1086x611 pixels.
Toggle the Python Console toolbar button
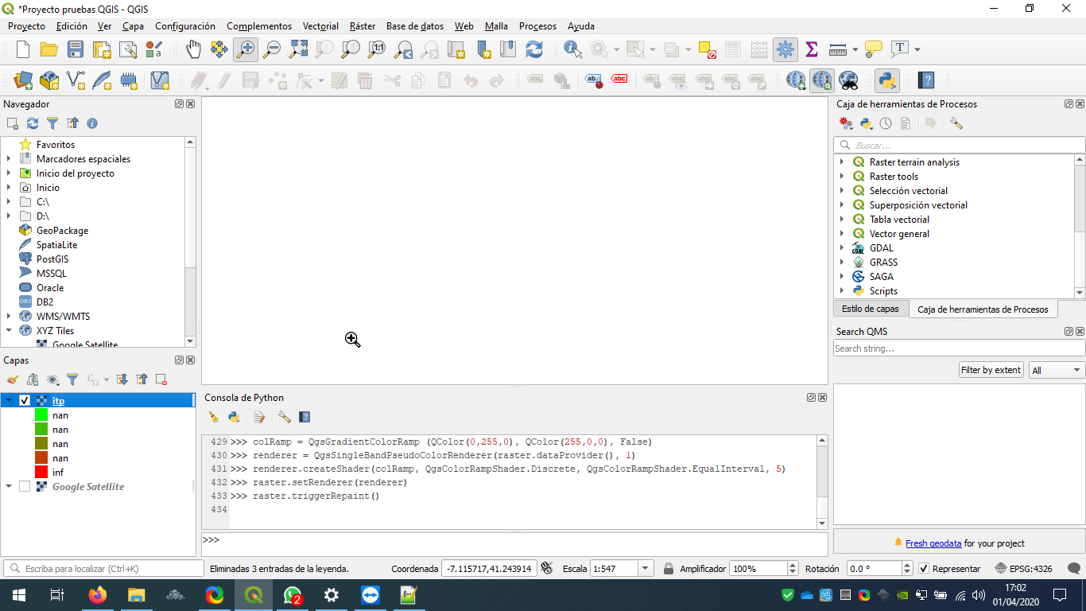pyautogui.click(x=887, y=80)
